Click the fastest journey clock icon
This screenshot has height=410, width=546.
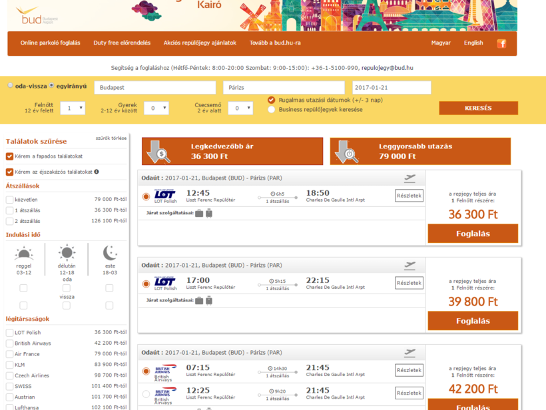coord(347,151)
